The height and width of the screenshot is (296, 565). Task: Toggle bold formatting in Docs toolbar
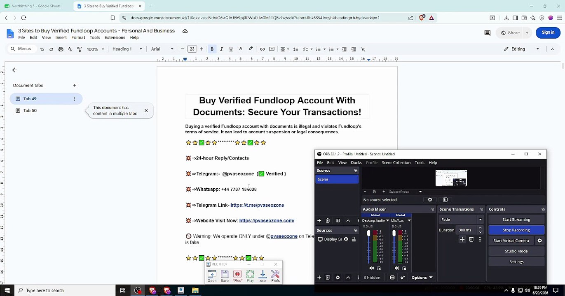212,49
